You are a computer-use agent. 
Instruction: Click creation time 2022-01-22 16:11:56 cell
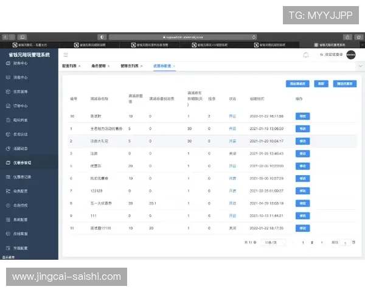pos(266,116)
